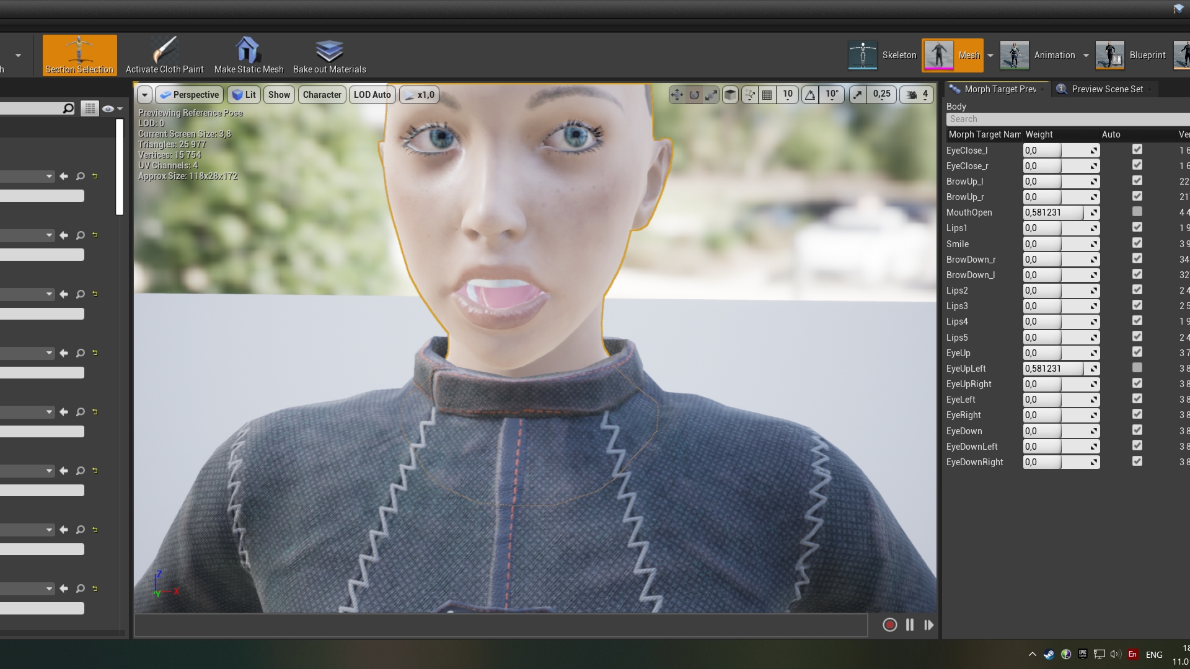
Task: Select the rotate gizmo tool
Action: pos(694,95)
